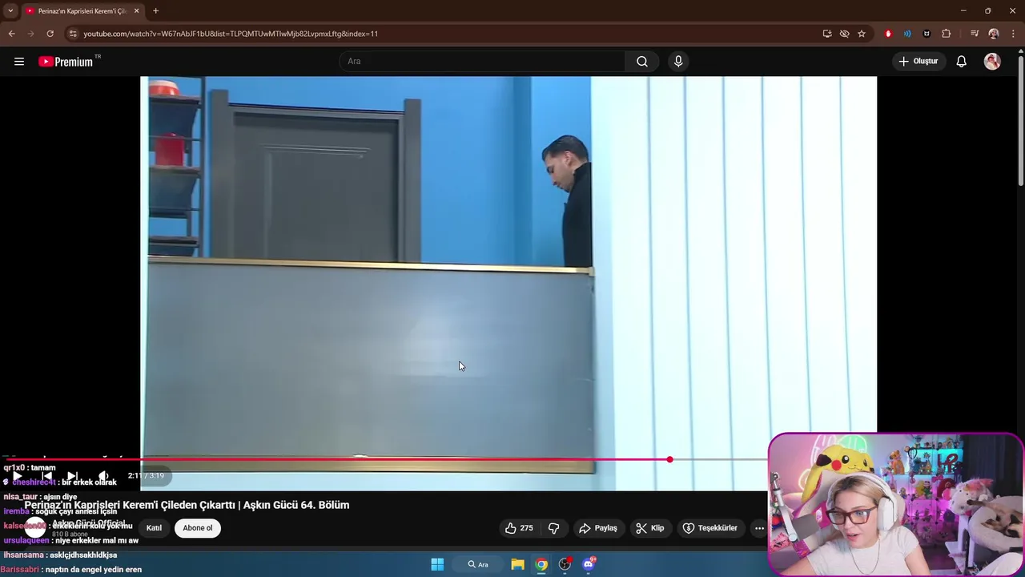This screenshot has height=577, width=1025.
Task: Focus the Ara search input field
Action: coord(483,61)
